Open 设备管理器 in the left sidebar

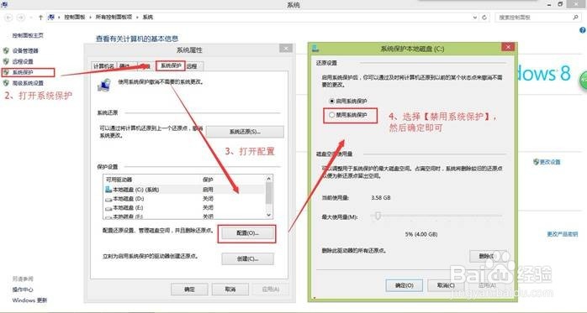click(25, 51)
